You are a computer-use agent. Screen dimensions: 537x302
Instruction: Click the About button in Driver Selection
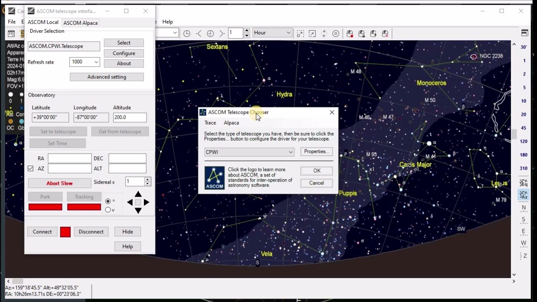pyautogui.click(x=124, y=63)
